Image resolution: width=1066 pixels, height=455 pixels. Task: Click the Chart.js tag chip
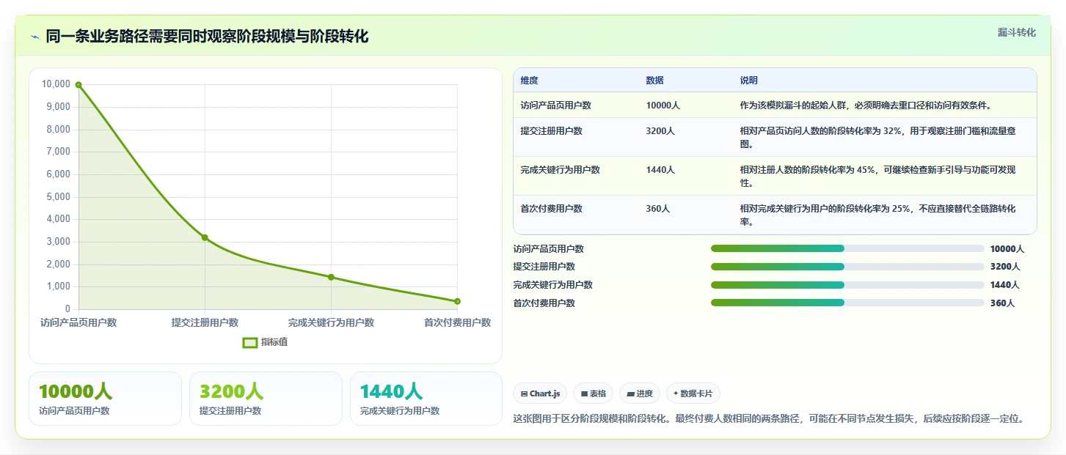(540, 393)
